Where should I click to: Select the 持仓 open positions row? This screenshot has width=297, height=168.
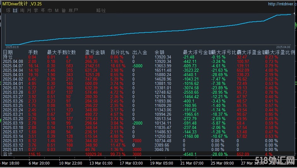[8, 57]
